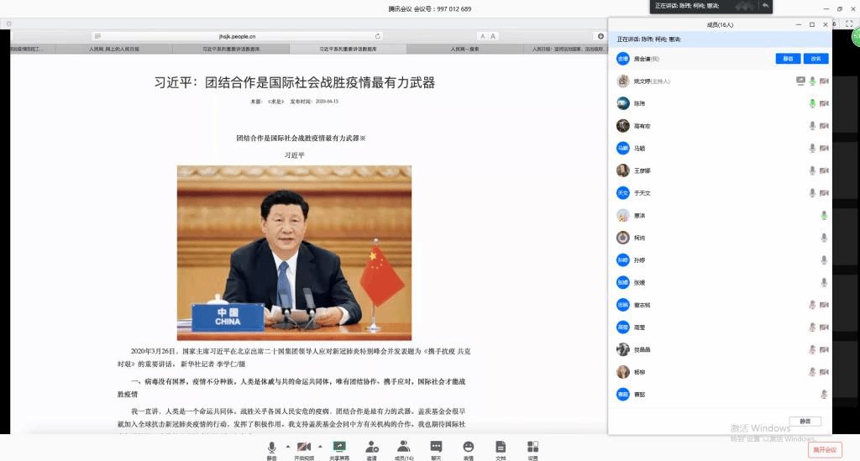This screenshot has height=461, width=860.
Task: Click the 静音 button at members panel bottom
Action: point(805,421)
